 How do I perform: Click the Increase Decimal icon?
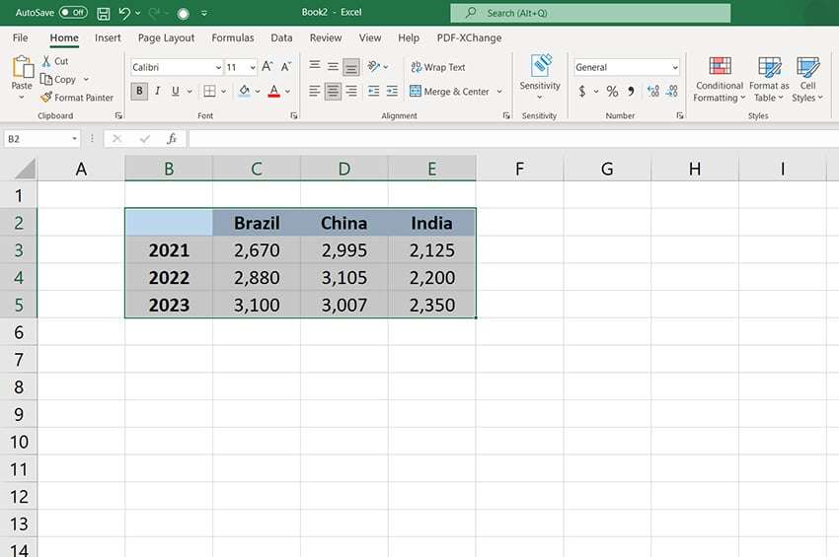[x=653, y=92]
